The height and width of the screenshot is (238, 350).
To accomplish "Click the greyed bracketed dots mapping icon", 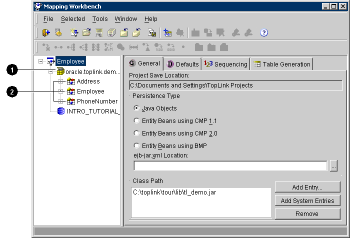I will [x=133, y=47].
